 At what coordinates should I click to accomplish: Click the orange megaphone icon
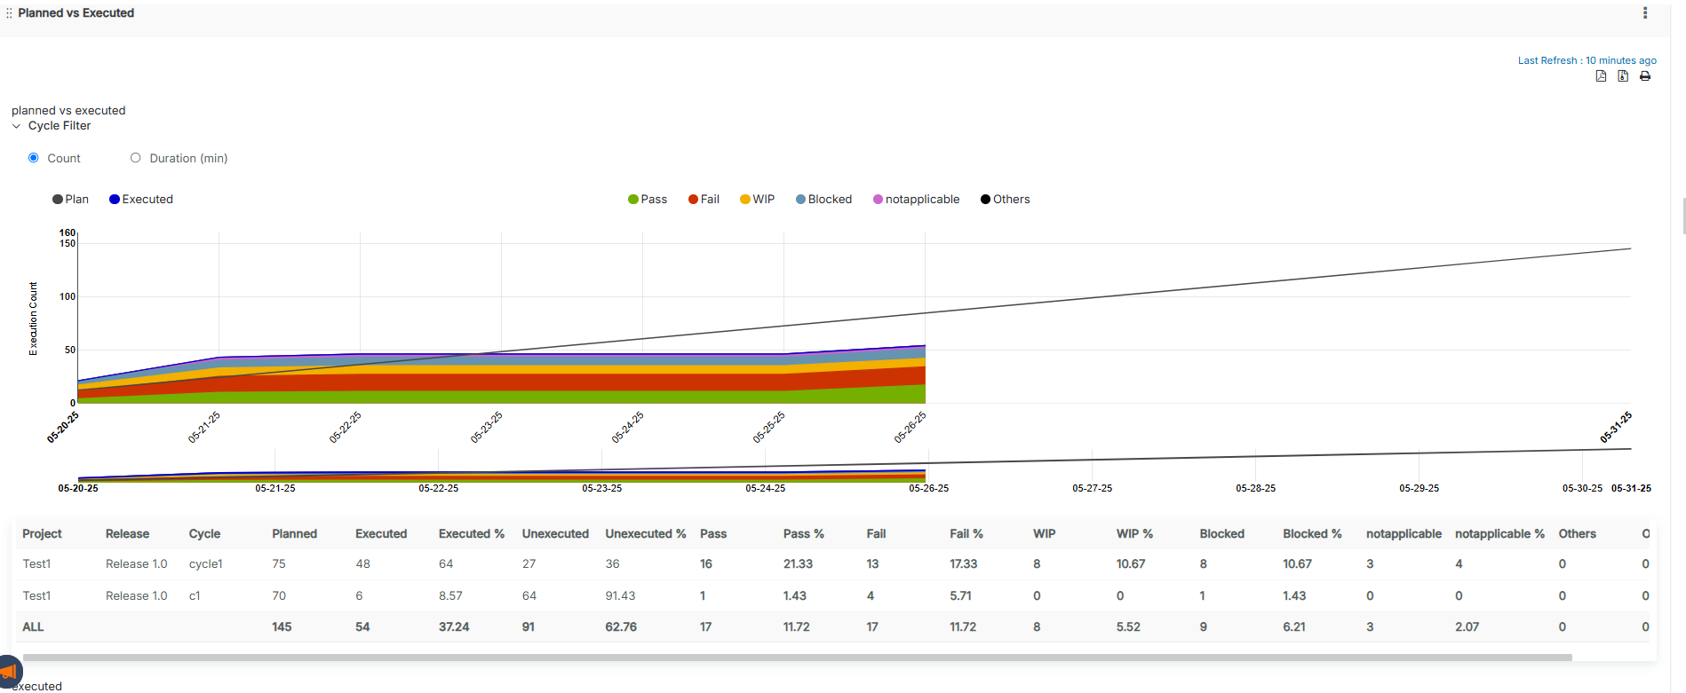[9, 672]
